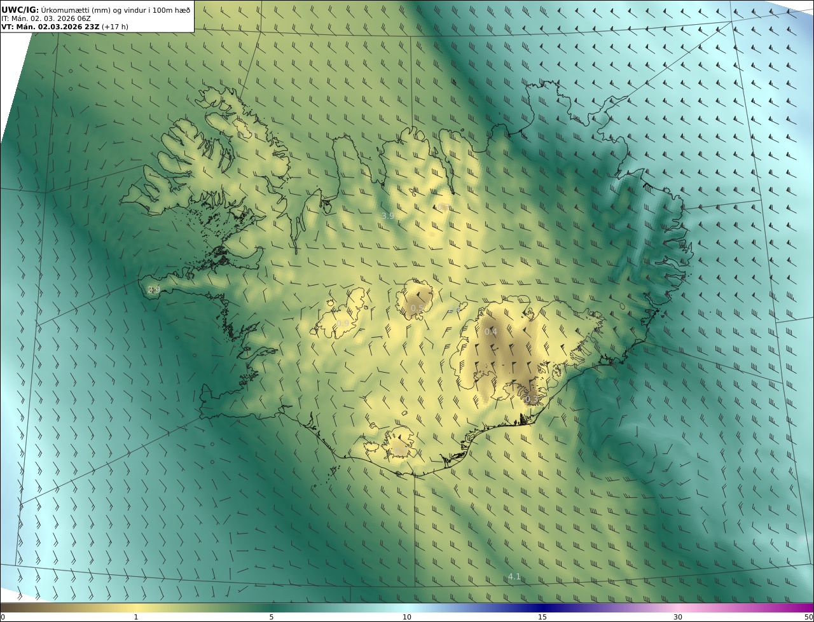
Task: Click the '50' tick label on the color scale
Action: tap(808, 617)
